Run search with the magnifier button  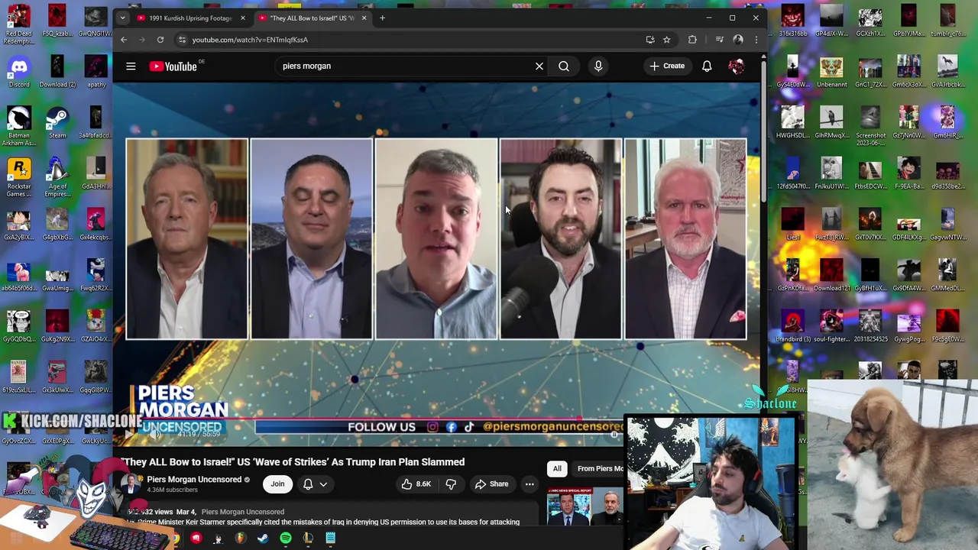pyautogui.click(x=564, y=66)
